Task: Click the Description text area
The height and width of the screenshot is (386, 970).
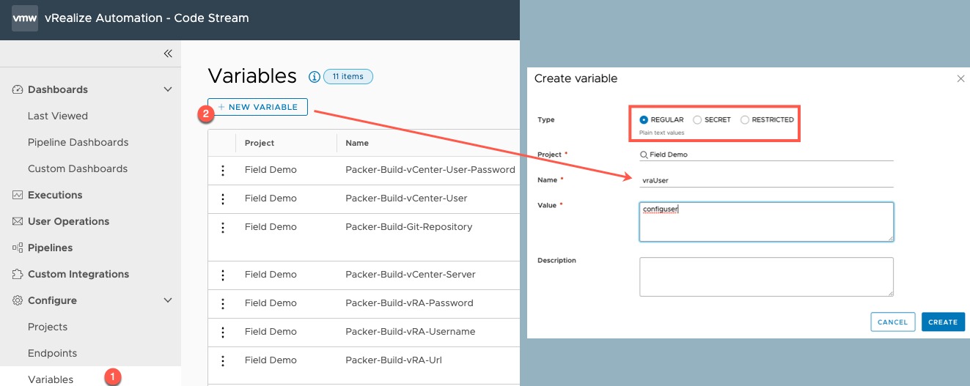Action: click(x=766, y=276)
